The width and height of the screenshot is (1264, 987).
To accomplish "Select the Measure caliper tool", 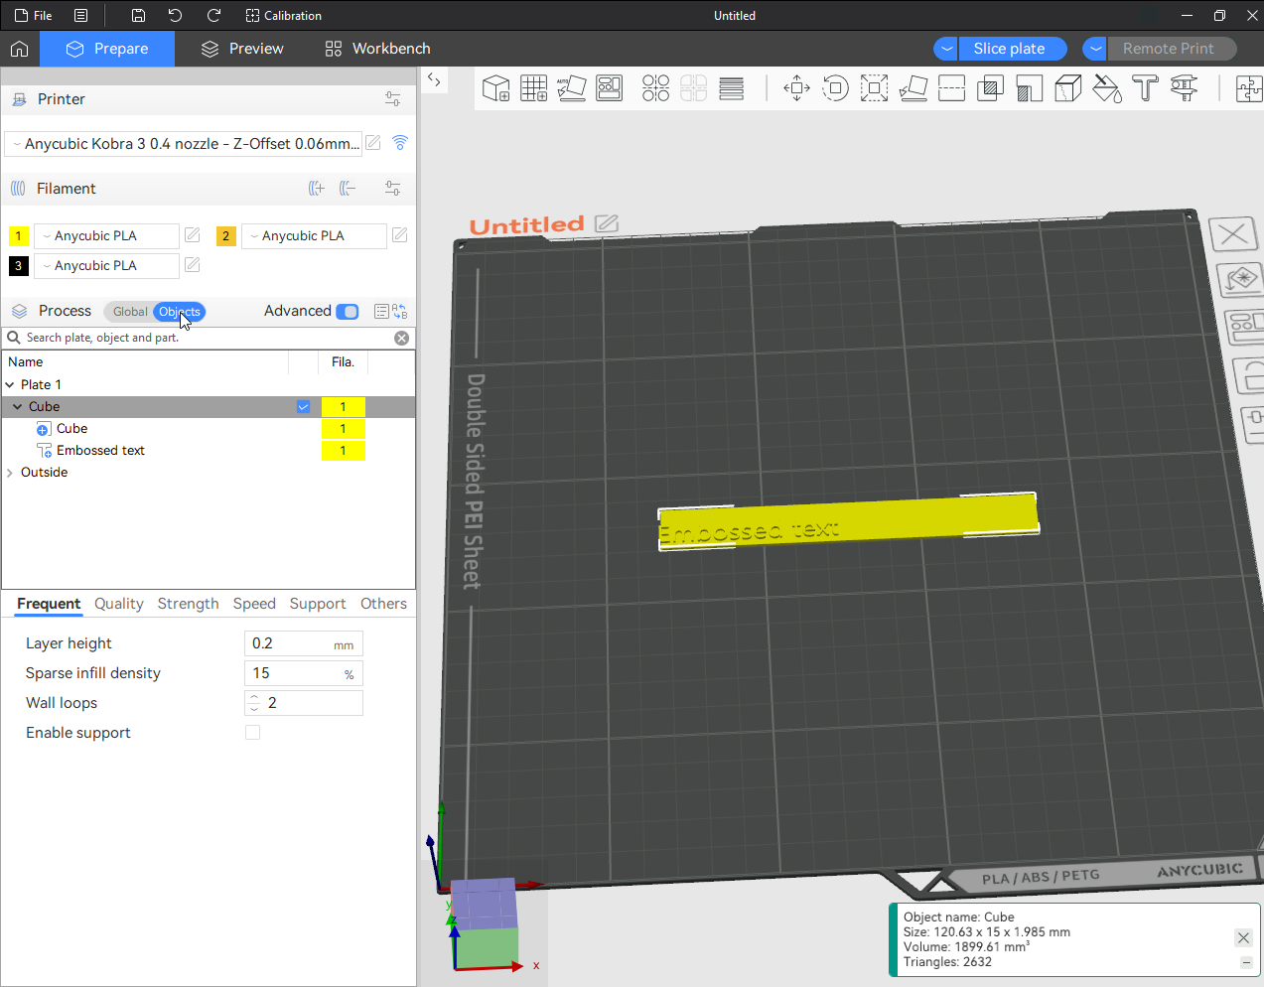I will pos(1184,88).
